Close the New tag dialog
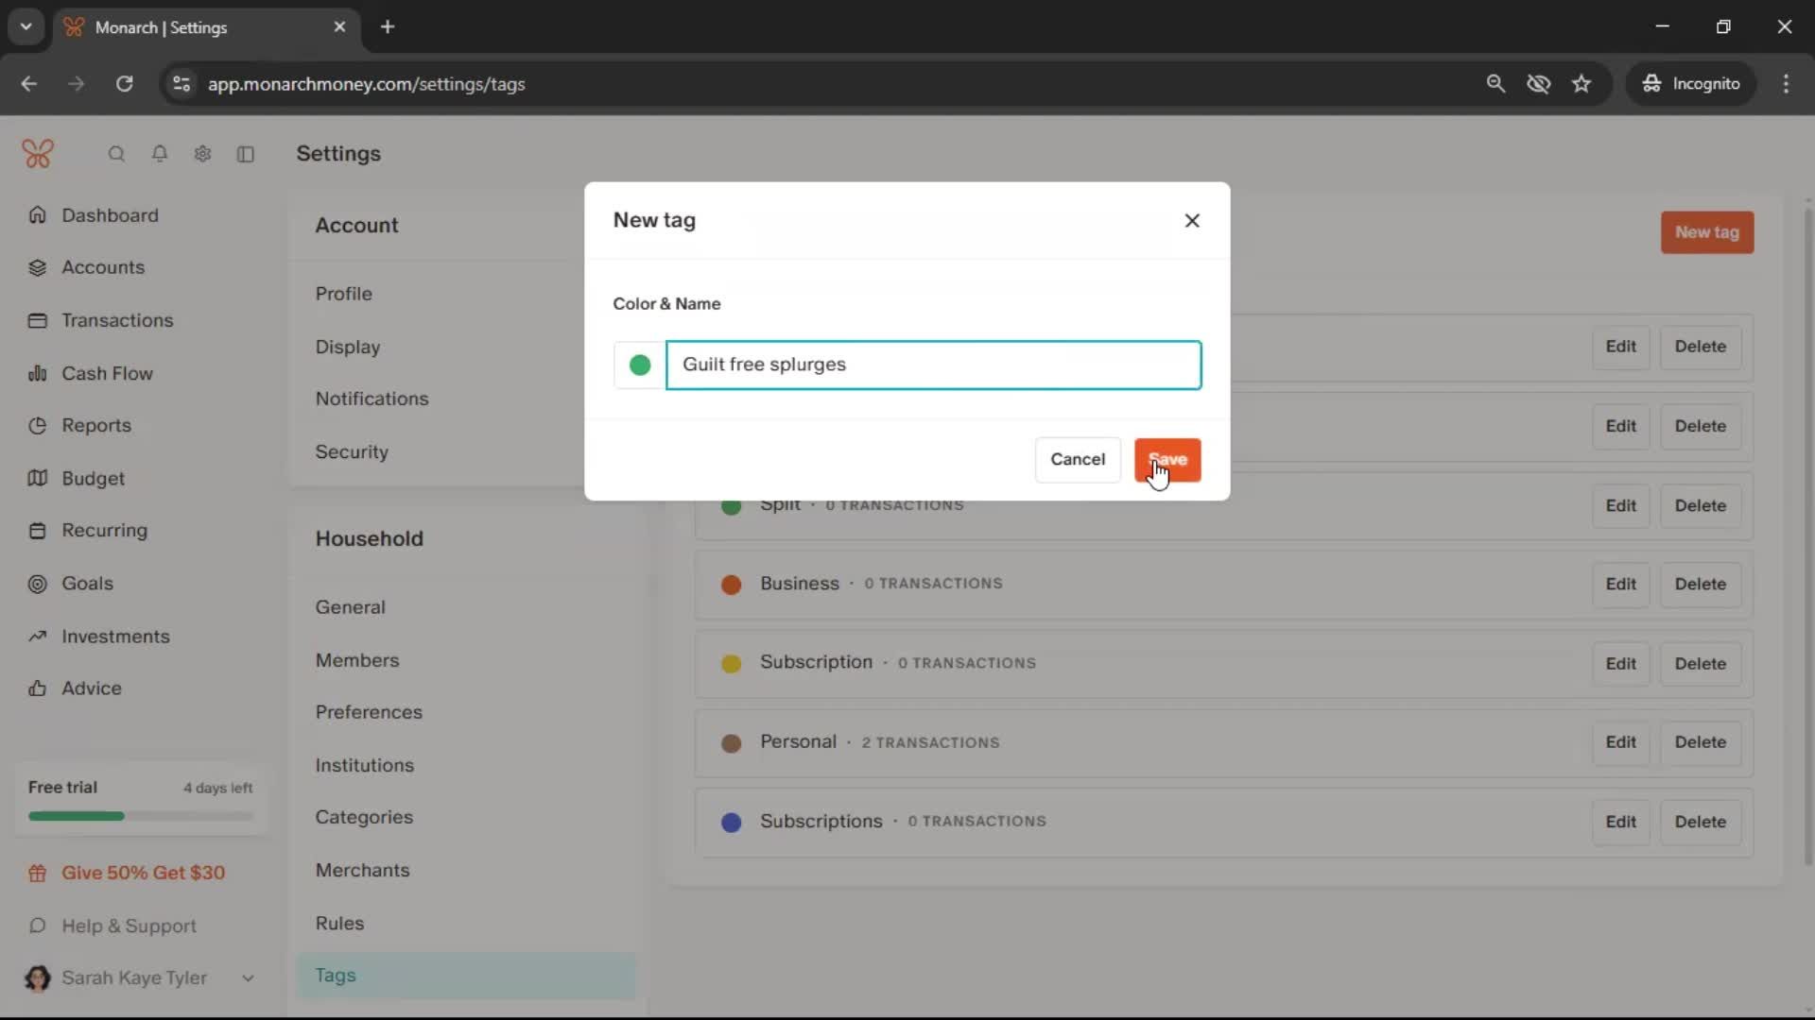The width and height of the screenshot is (1815, 1020). (1192, 220)
